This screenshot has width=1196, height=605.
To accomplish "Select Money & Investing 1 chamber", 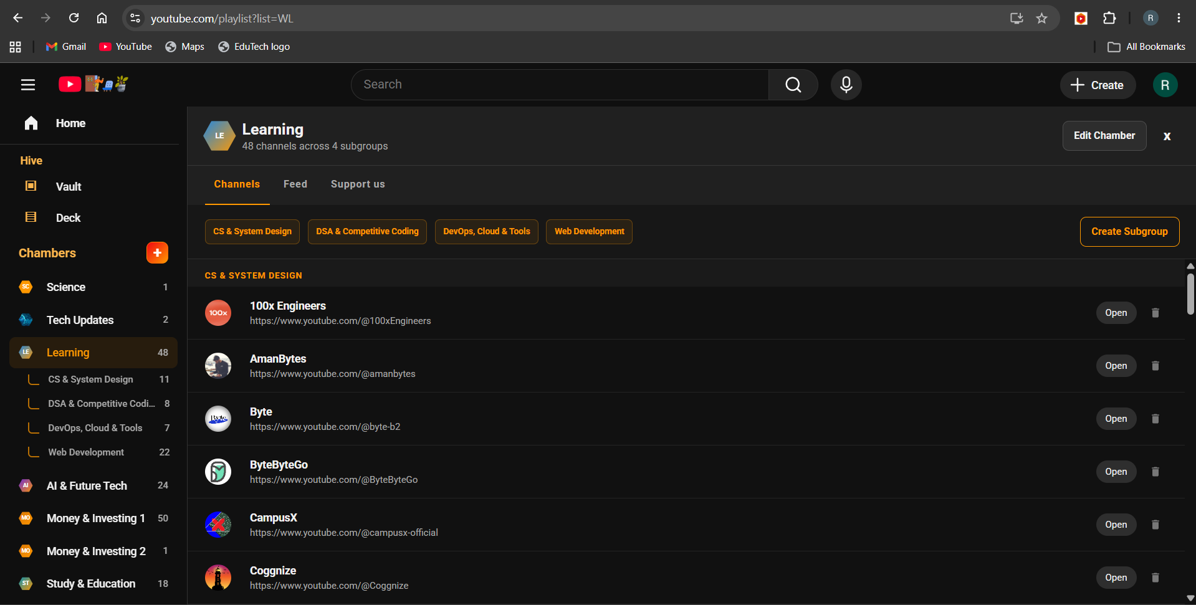I will click(93, 518).
